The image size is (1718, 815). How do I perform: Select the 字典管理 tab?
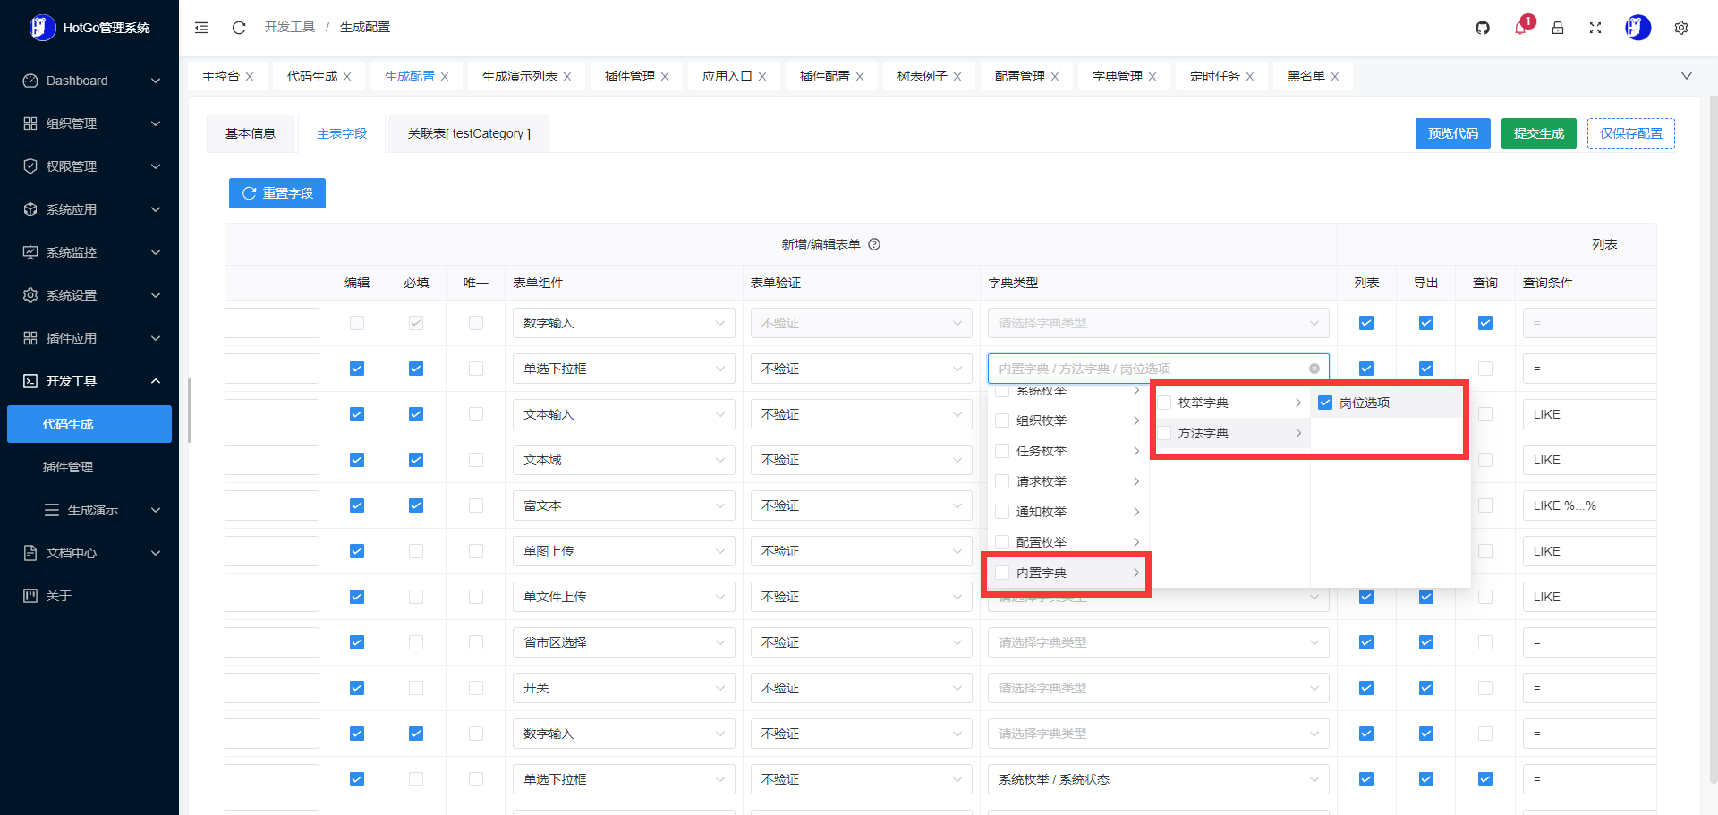click(x=1117, y=76)
